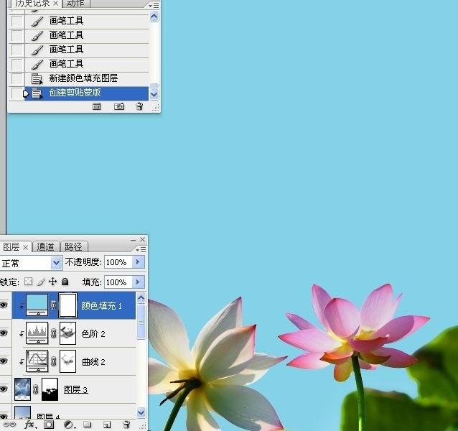Create a new group folder icon
The image size is (458, 431).
[x=87, y=425]
